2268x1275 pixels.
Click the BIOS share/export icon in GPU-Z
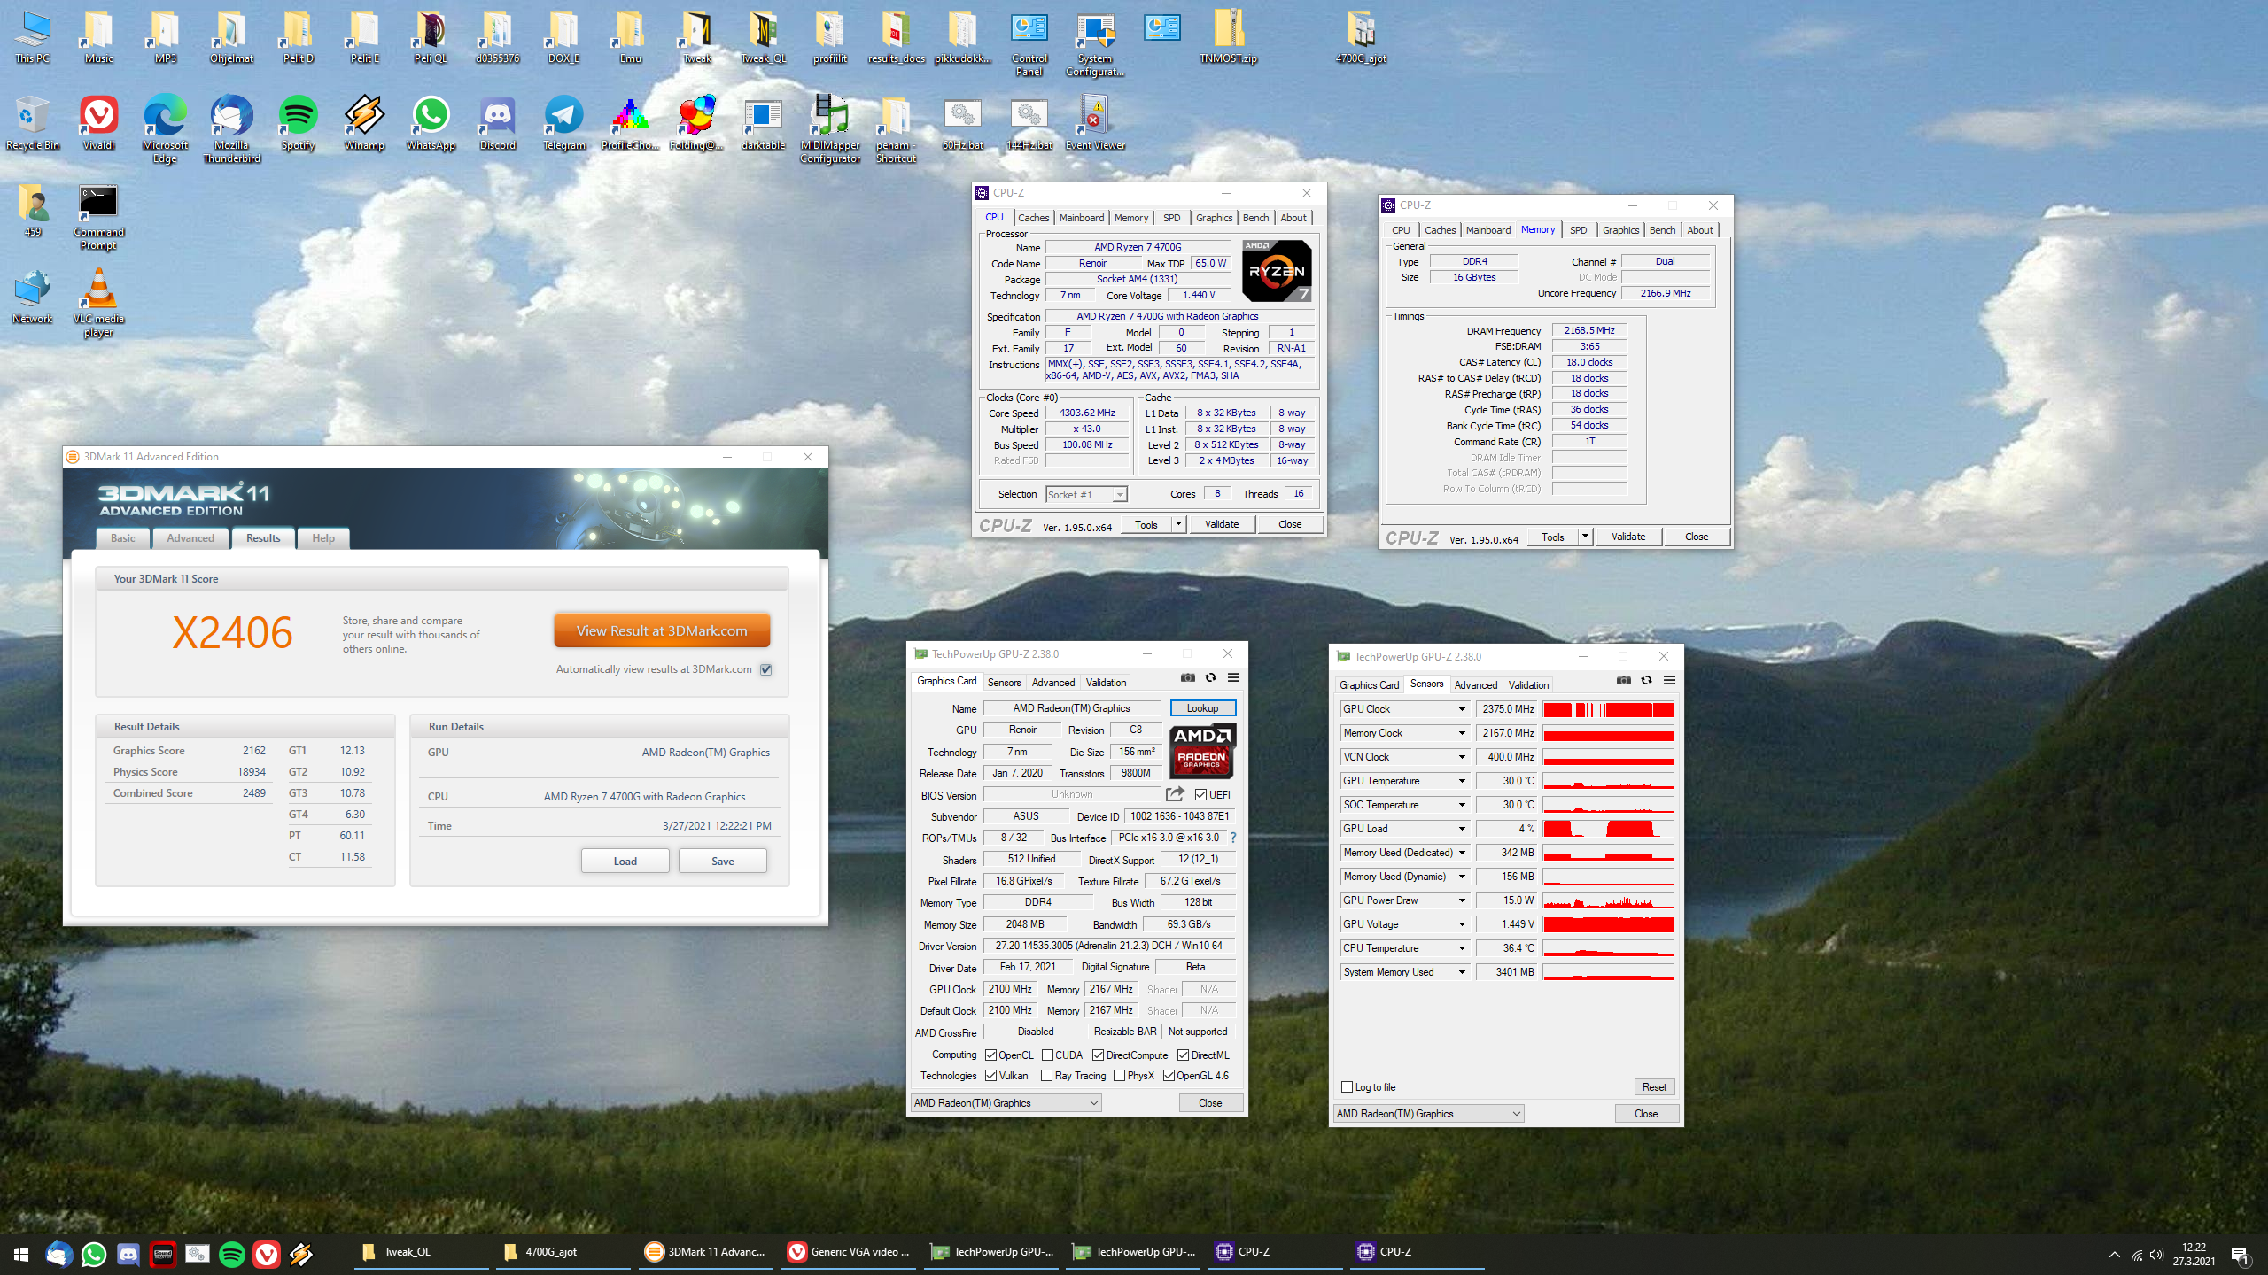[x=1175, y=794]
